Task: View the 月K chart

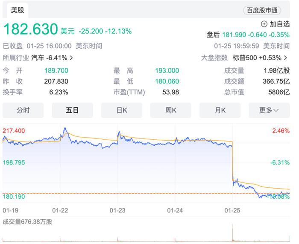Action: 220,110
